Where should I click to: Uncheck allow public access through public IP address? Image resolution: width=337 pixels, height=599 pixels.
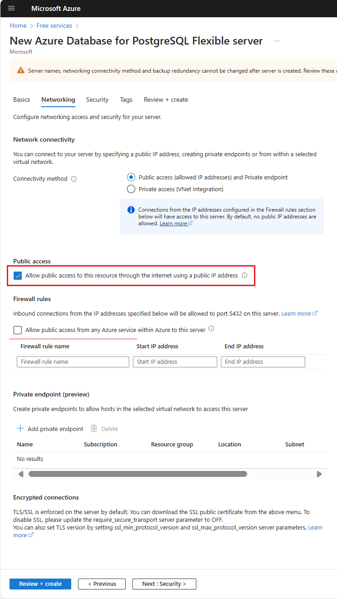point(18,275)
